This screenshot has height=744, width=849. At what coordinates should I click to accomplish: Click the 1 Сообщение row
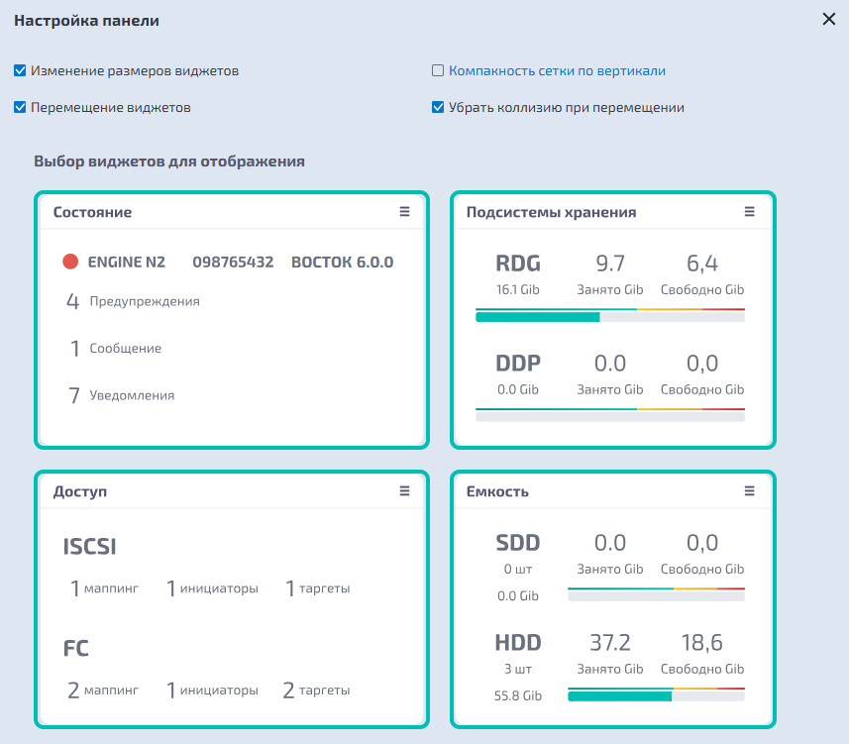(x=116, y=348)
